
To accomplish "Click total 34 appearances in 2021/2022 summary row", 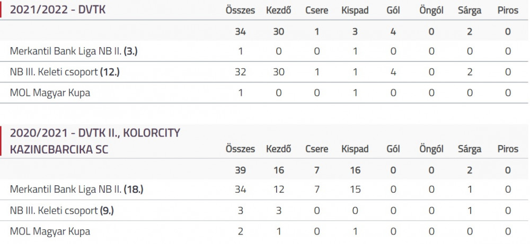I will (x=240, y=31).
